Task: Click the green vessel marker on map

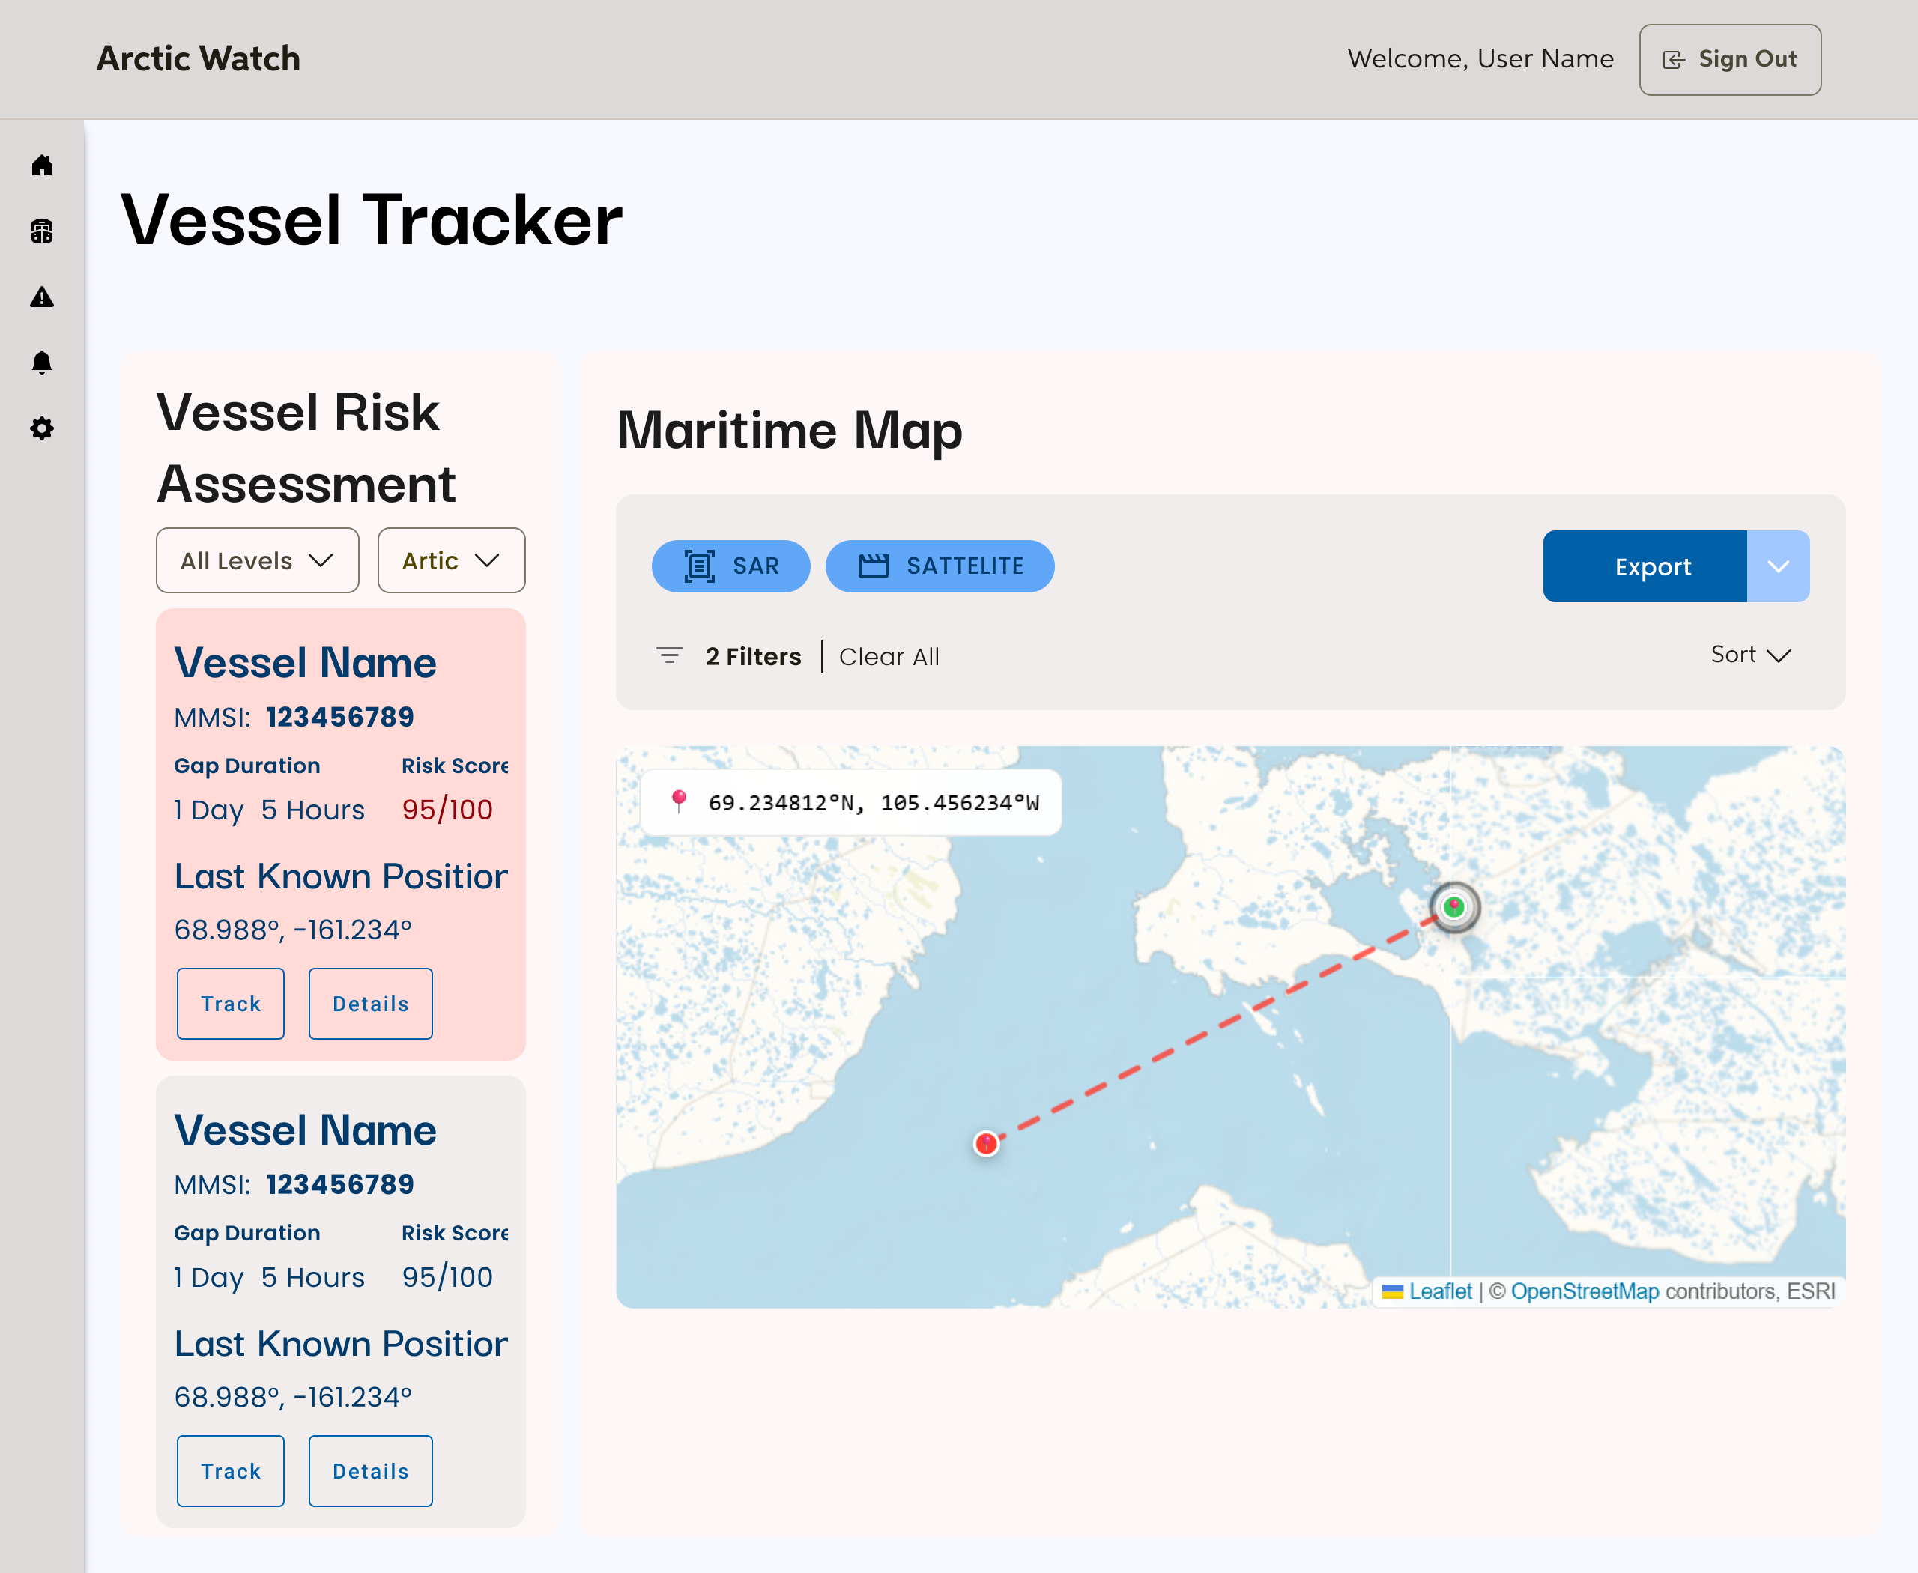Action: (x=1454, y=906)
